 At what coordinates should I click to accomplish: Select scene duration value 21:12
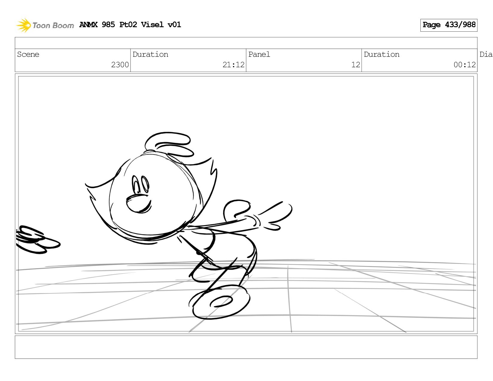(233, 65)
